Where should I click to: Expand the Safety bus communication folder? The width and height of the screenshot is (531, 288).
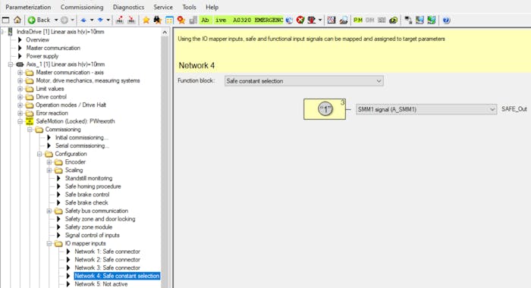point(49,211)
